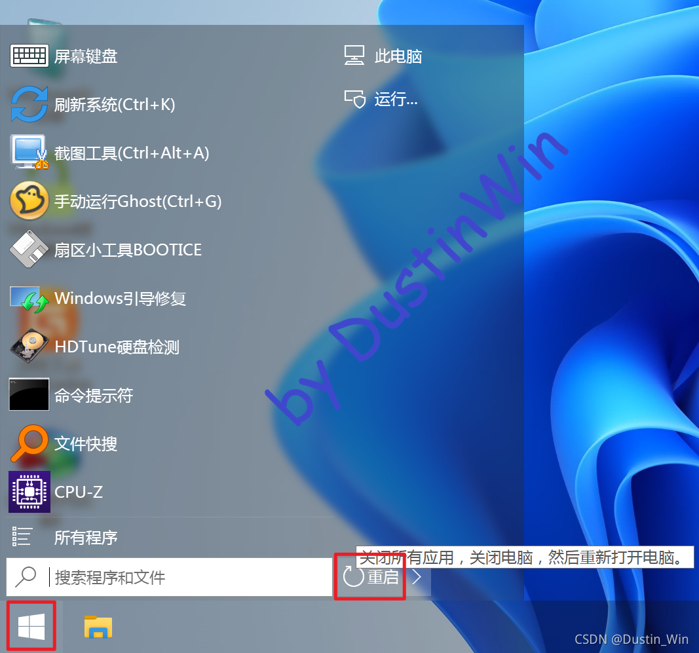The image size is (699, 653).
Task: Focus the 搜索程序和文件 search box
Action: click(170, 577)
